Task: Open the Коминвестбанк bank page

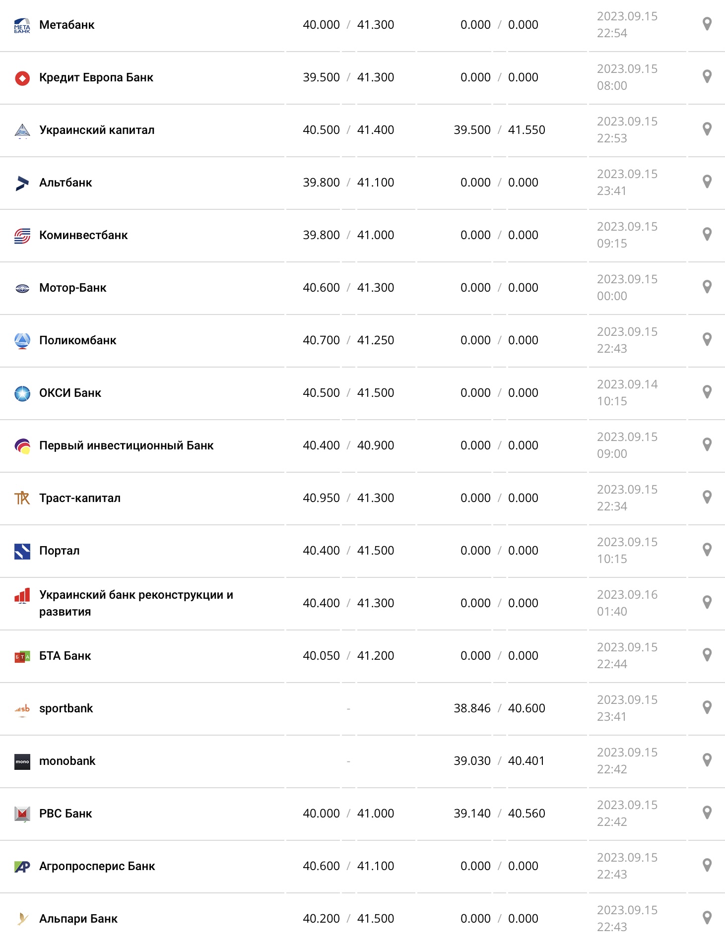Action: click(84, 235)
